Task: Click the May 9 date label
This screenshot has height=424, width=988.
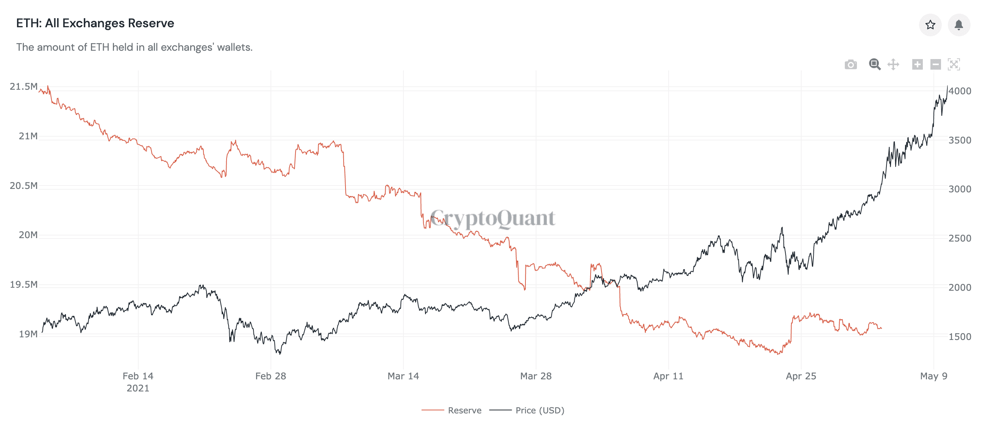Action: [x=933, y=376]
